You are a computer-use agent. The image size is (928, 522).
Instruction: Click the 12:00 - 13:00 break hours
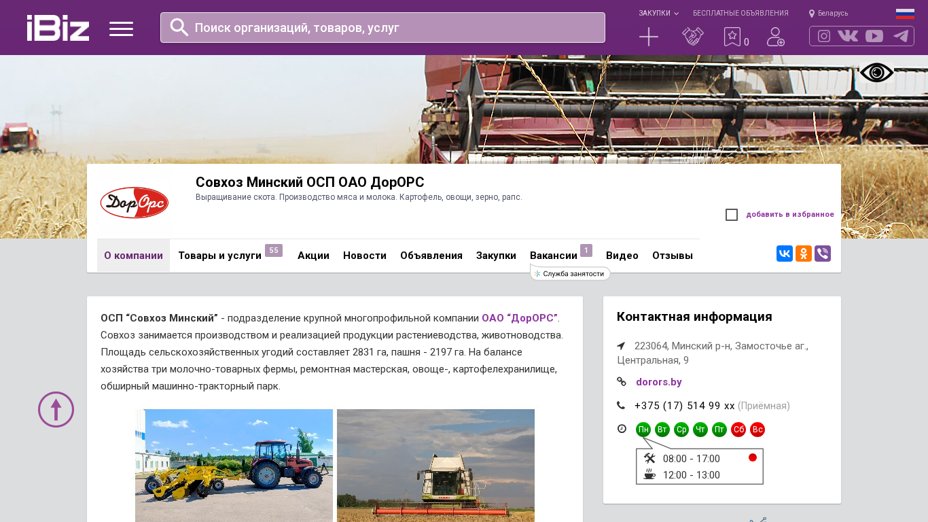click(x=692, y=475)
